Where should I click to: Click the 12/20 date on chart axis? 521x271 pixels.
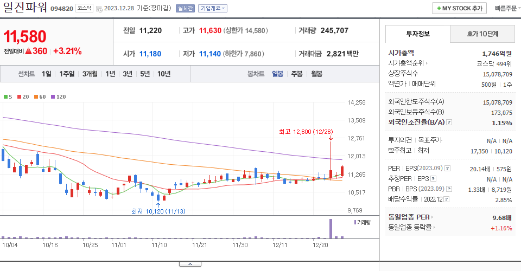[x=320, y=245]
